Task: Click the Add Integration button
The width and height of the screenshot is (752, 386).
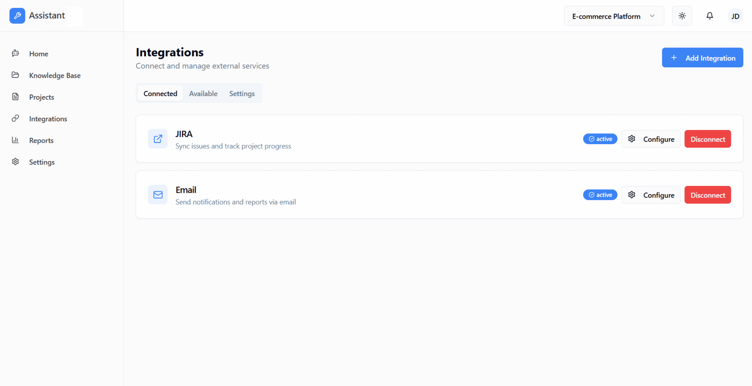Action: coord(702,58)
